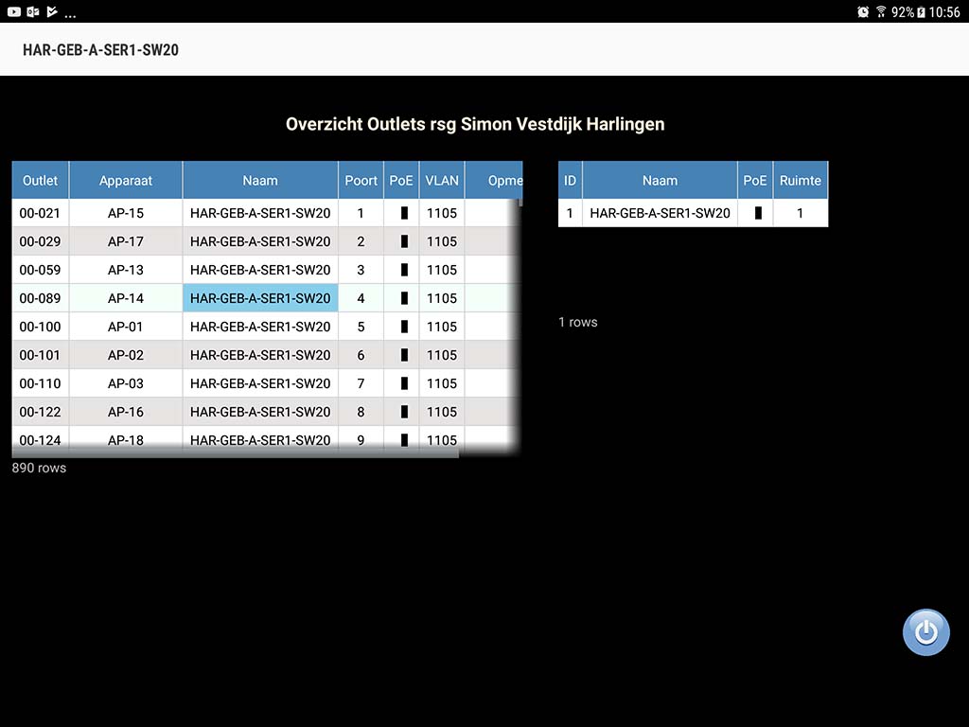
Task: Sort by the VLAN column header
Action: pyautogui.click(x=442, y=181)
